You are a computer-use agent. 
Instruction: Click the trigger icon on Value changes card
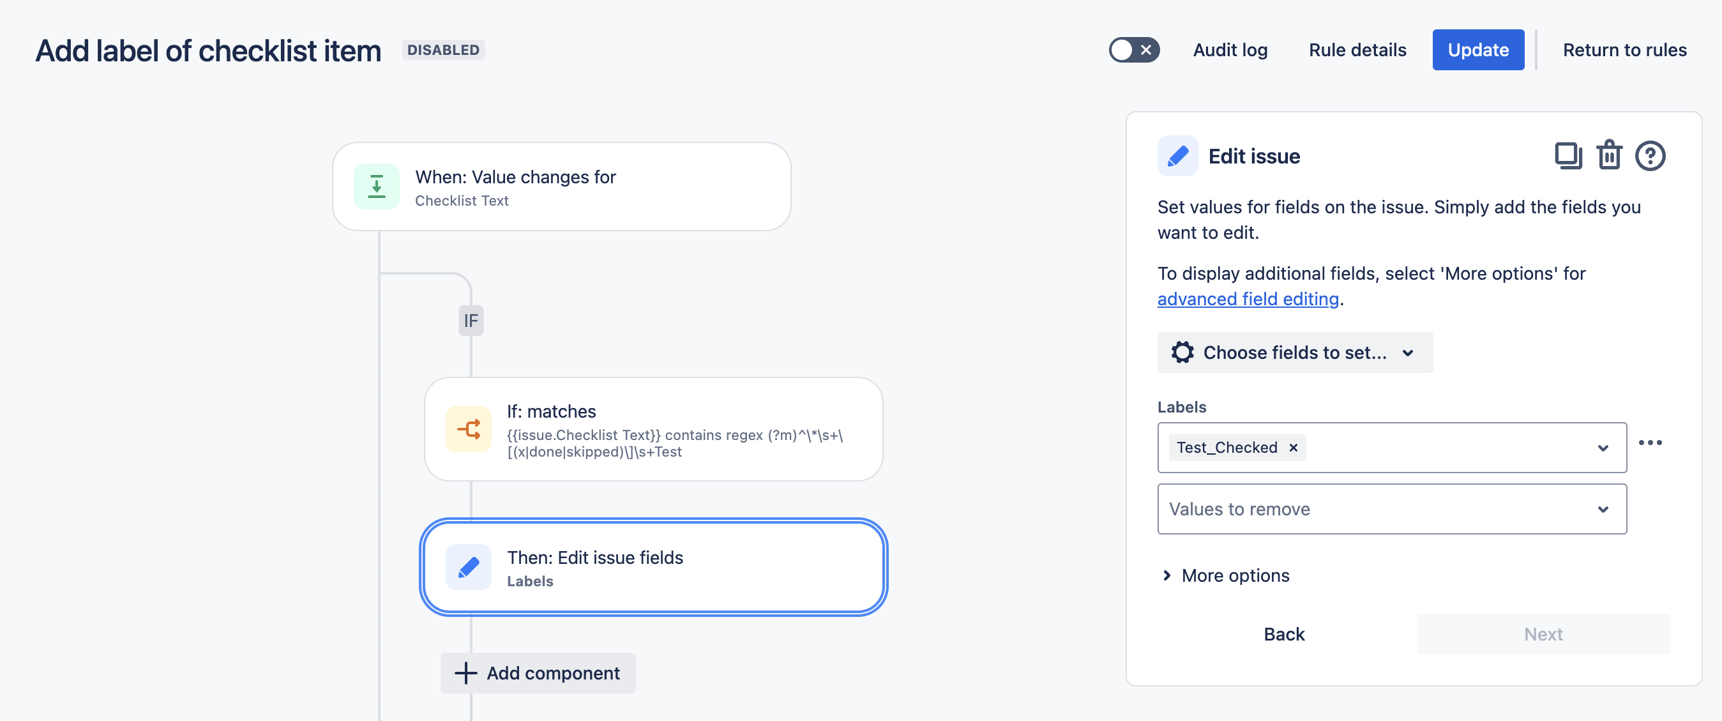[376, 186]
